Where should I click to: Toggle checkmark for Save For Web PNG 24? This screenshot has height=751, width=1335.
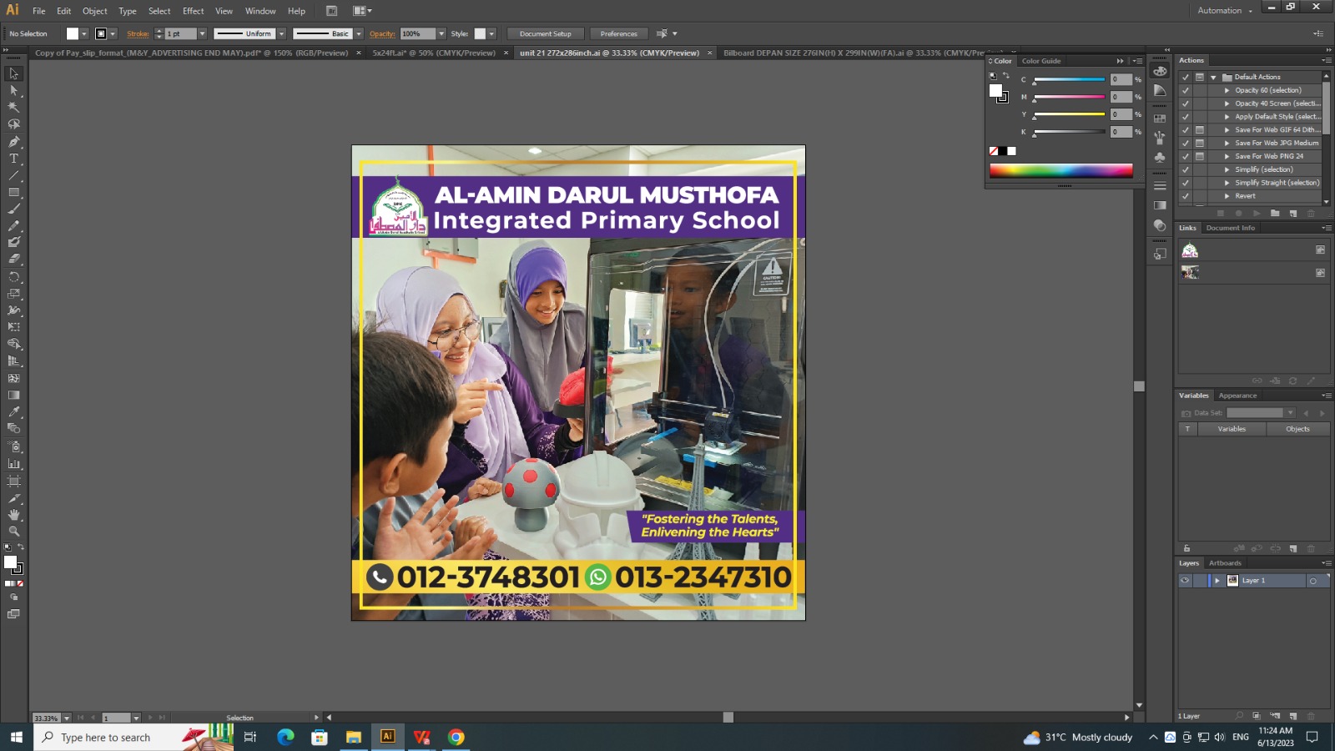1186,156
